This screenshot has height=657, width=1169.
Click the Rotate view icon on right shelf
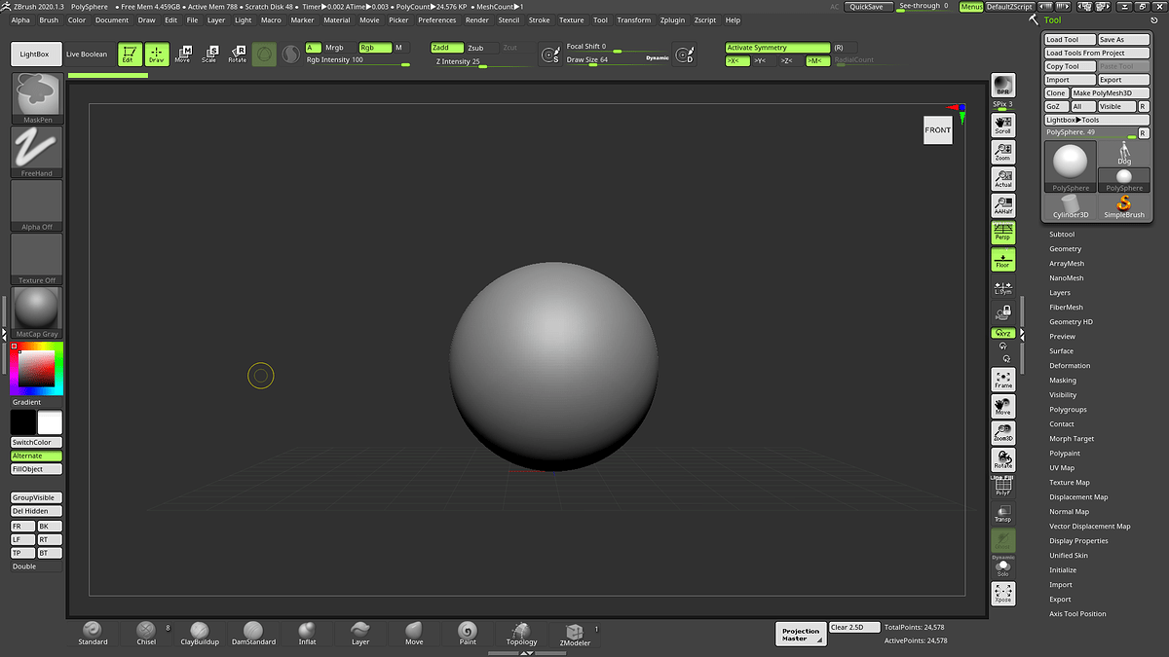point(1002,460)
